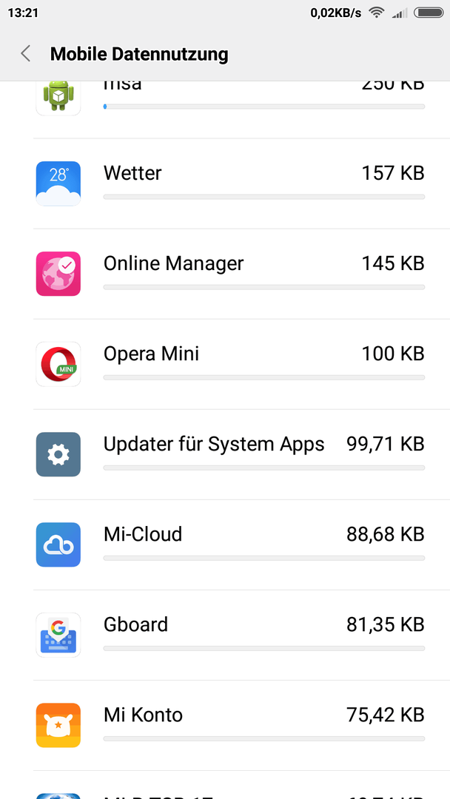Tap the Gboard 81,35 KB value
This screenshot has width=450, height=799.
(386, 624)
